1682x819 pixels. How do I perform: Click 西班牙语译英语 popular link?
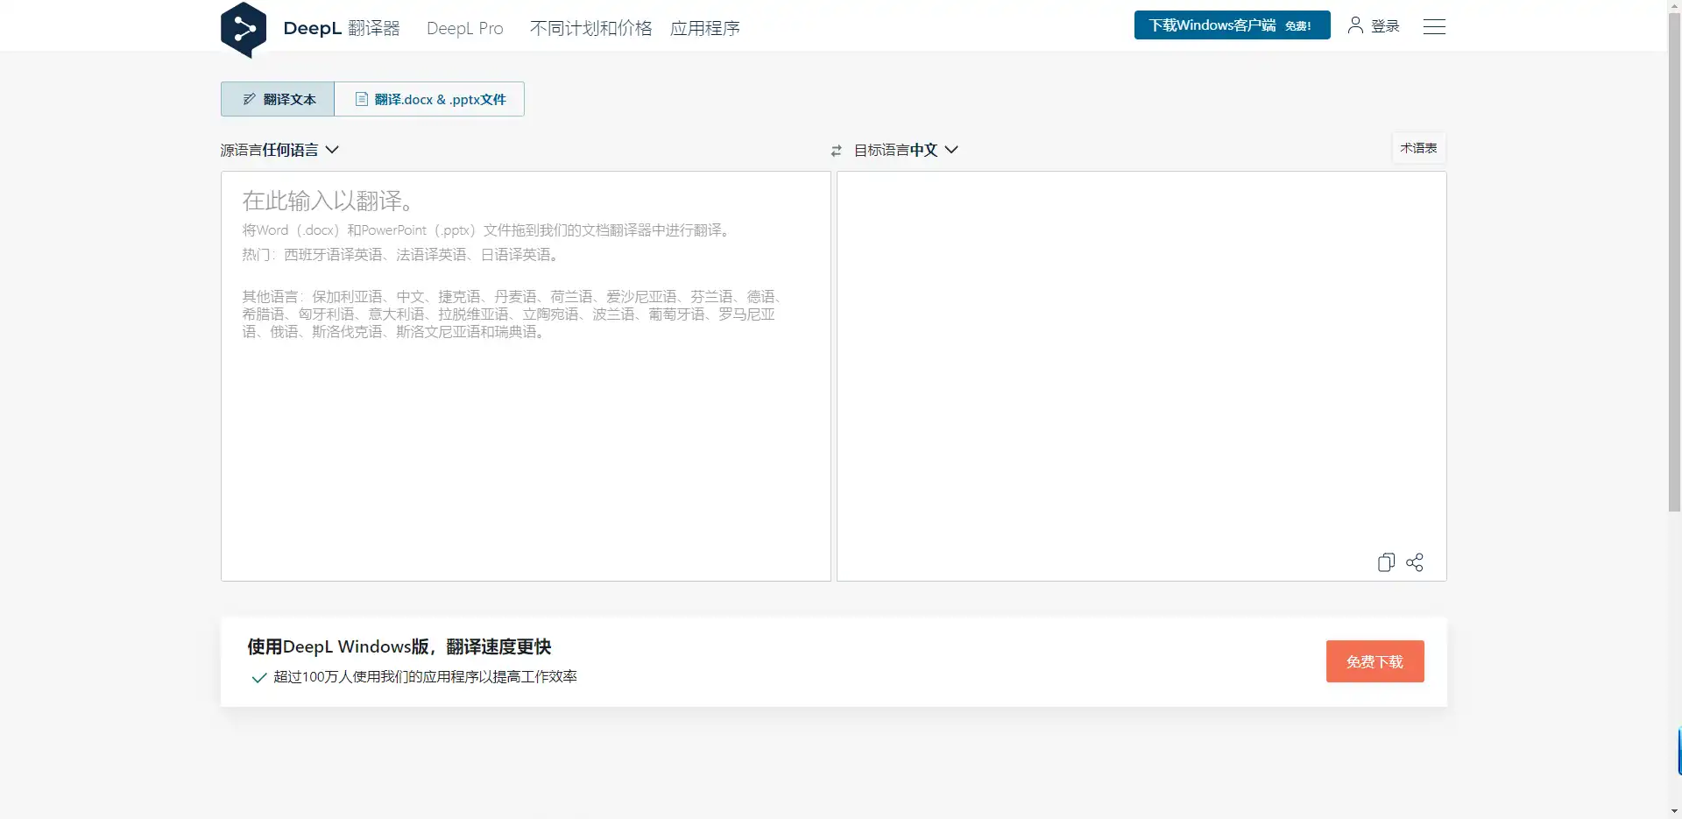[334, 255]
